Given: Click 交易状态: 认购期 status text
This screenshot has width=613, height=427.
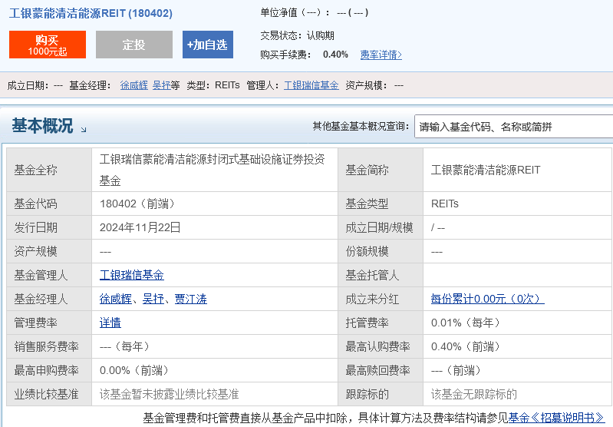Looking at the screenshot, I should tap(297, 36).
